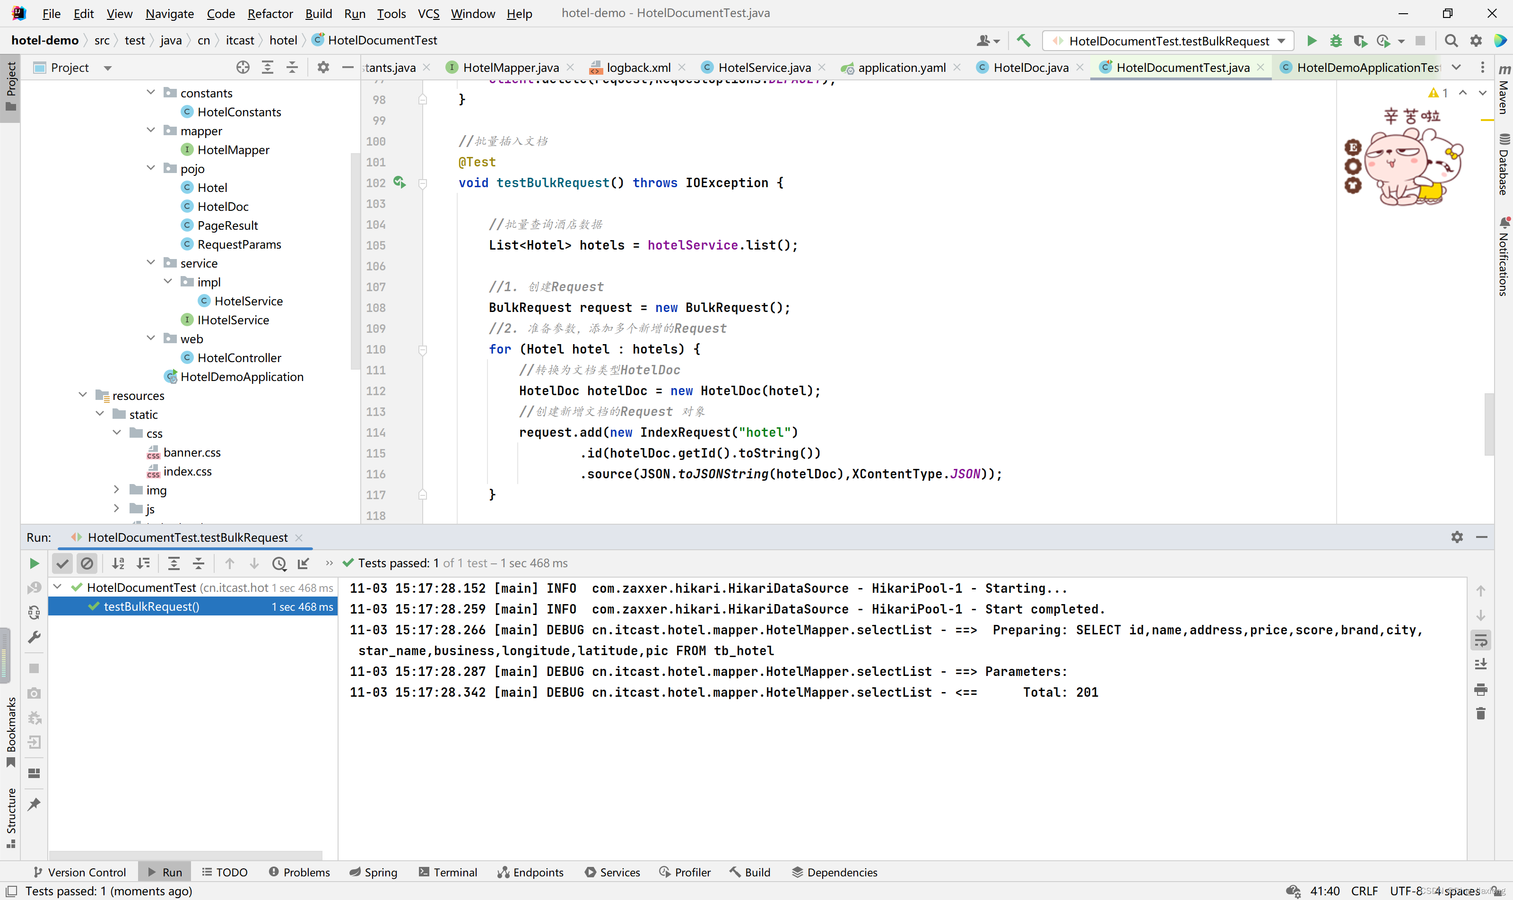Expand all test results in Run toolbar
The image size is (1513, 900).
coord(174,563)
